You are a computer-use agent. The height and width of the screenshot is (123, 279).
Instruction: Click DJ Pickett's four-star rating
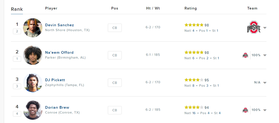(x=194, y=80)
